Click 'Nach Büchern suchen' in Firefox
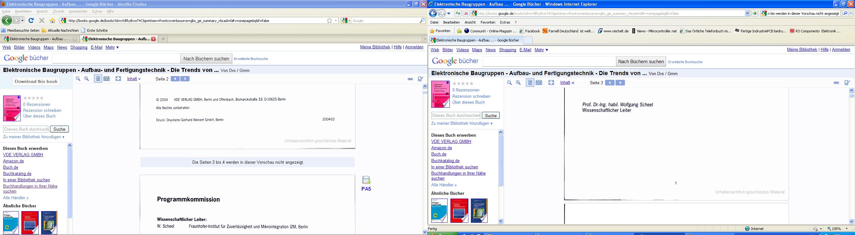Image resolution: width=855 pixels, height=235 pixels. 206,58
